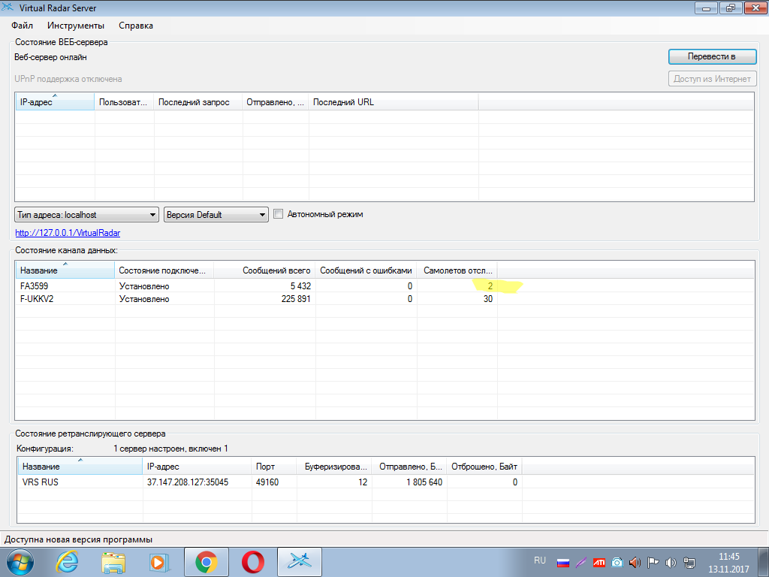Click the ATI tray icon
Screen dimensions: 769x577
coord(599,562)
